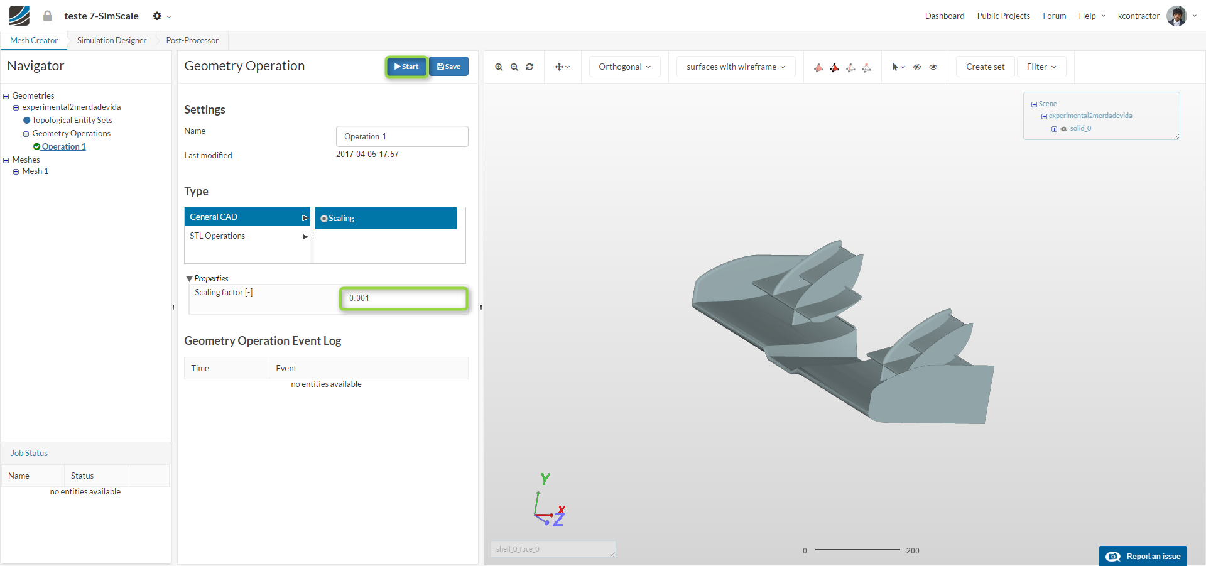Expand the Mesh 1 tree node

click(16, 171)
